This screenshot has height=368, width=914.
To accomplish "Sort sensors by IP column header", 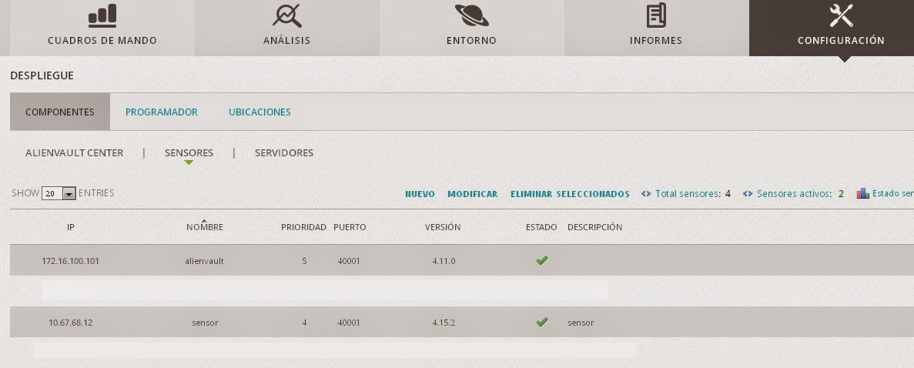I will pyautogui.click(x=71, y=227).
